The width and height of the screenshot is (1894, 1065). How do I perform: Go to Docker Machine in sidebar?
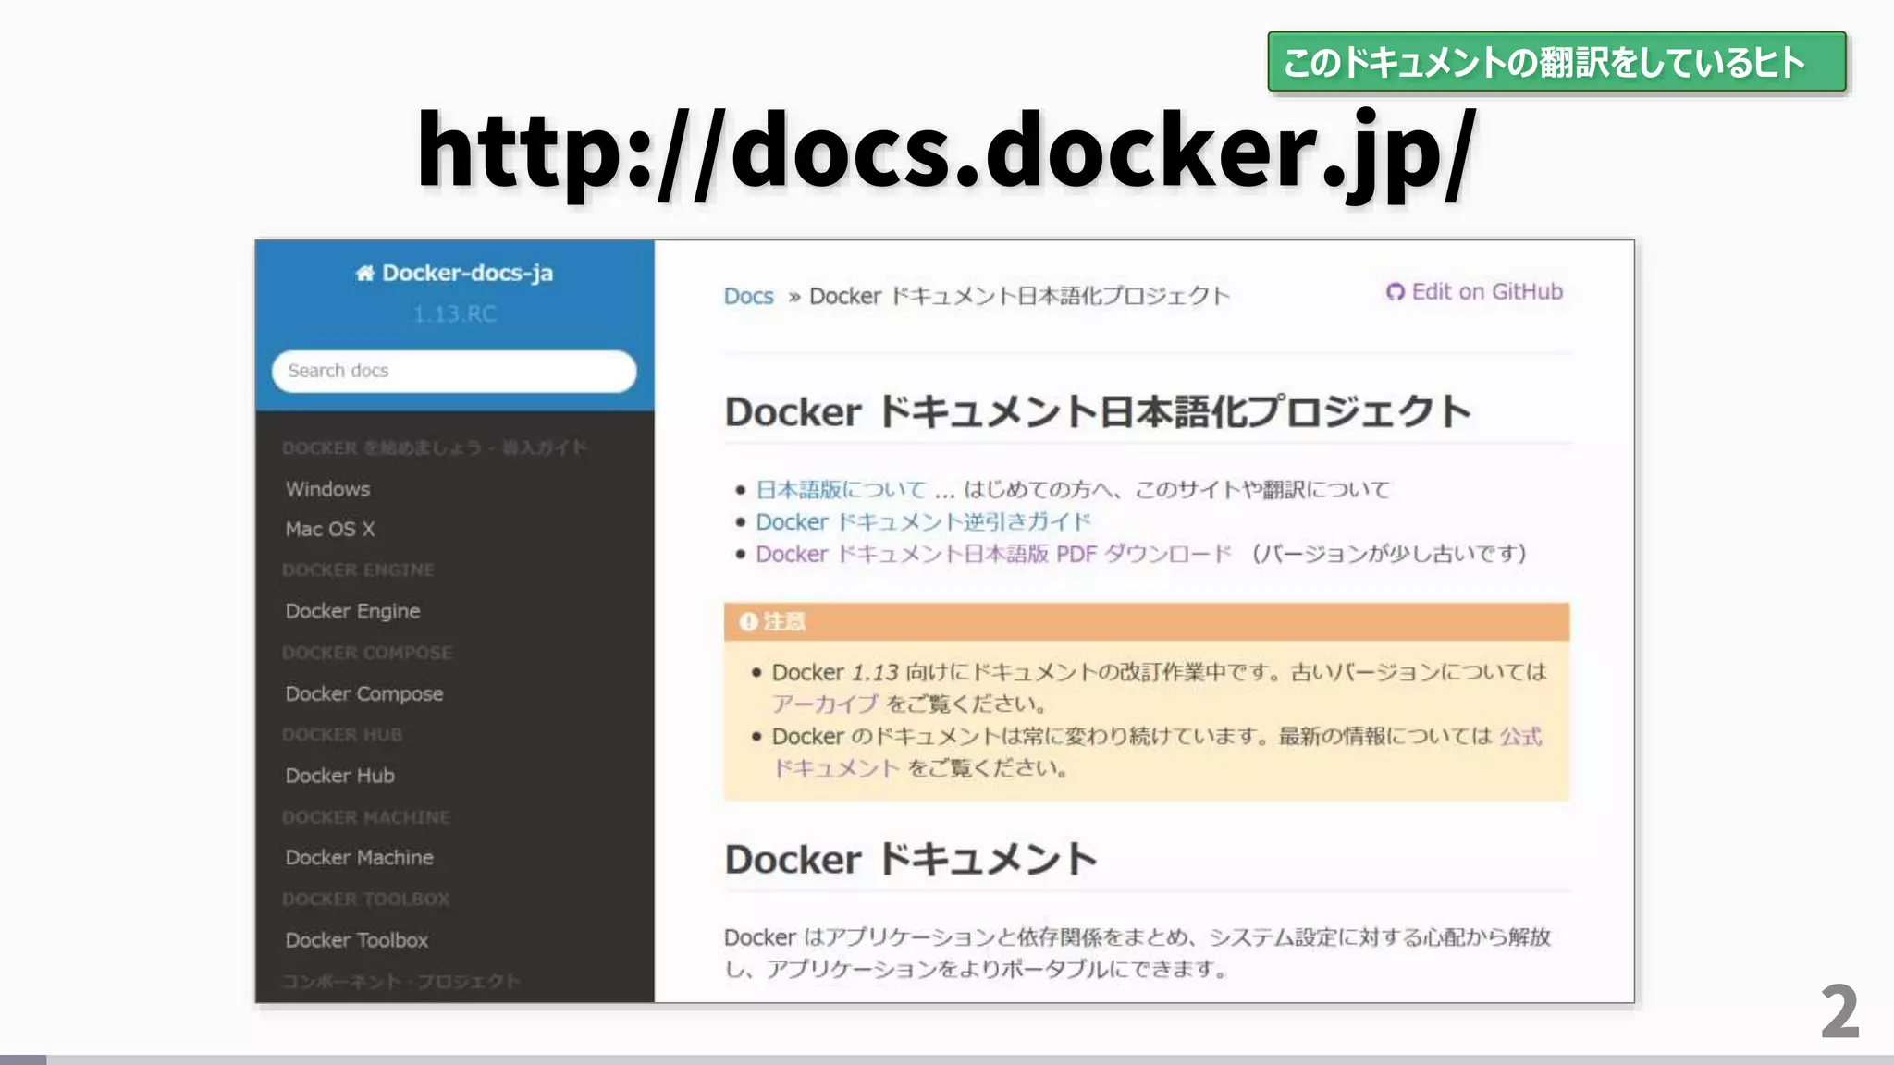tap(359, 857)
